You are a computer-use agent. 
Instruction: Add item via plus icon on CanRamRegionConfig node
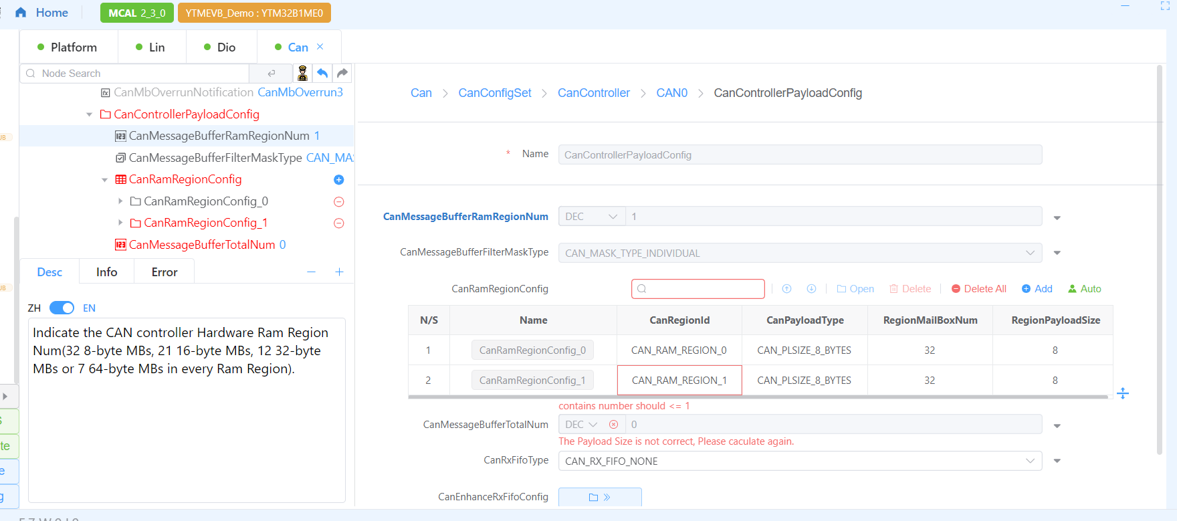pos(339,180)
